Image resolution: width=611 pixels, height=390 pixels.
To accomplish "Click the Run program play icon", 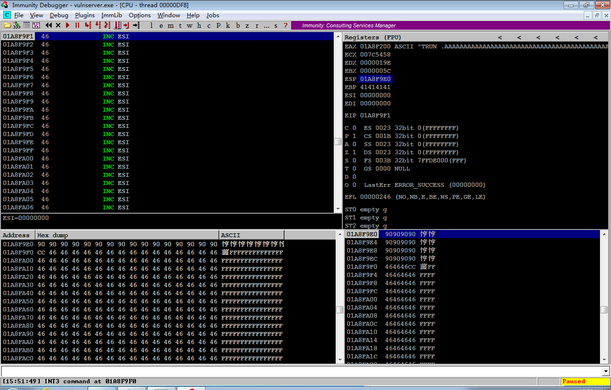I will pos(68,25).
